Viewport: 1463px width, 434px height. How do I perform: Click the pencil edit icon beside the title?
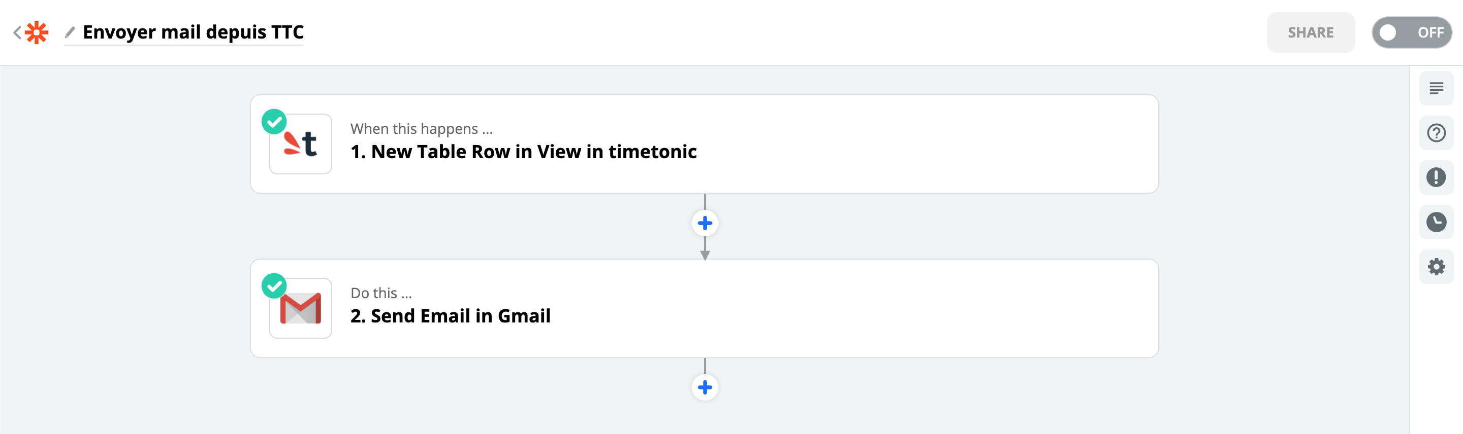coord(70,32)
